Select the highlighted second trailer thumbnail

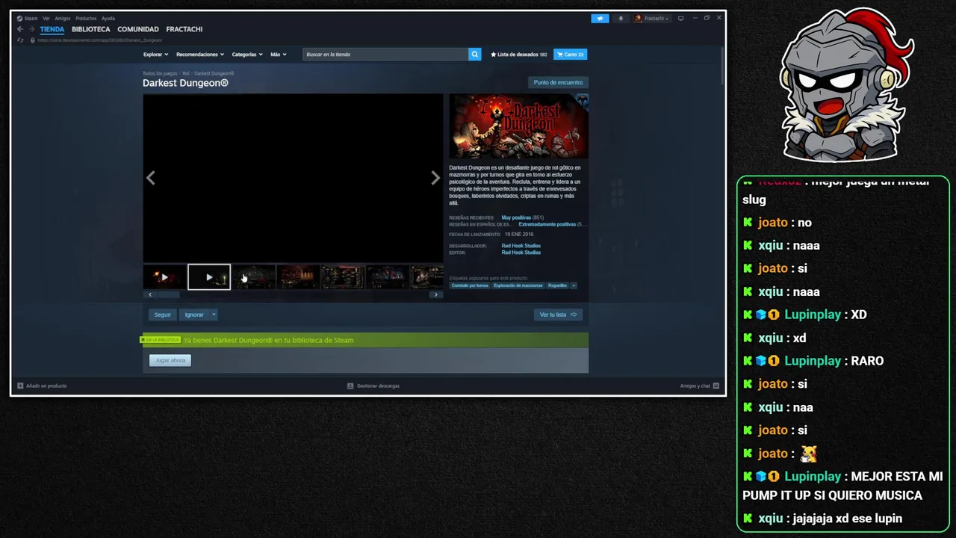(x=209, y=277)
